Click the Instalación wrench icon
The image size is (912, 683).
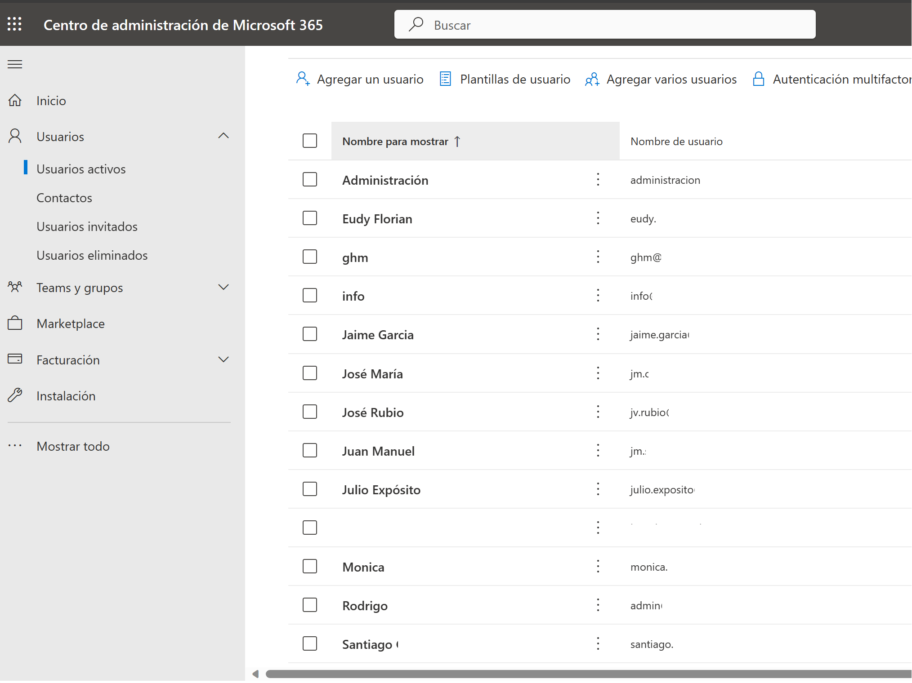point(15,395)
